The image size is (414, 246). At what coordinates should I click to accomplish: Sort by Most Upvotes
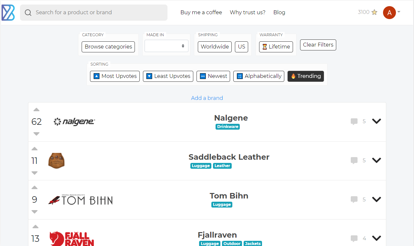115,76
